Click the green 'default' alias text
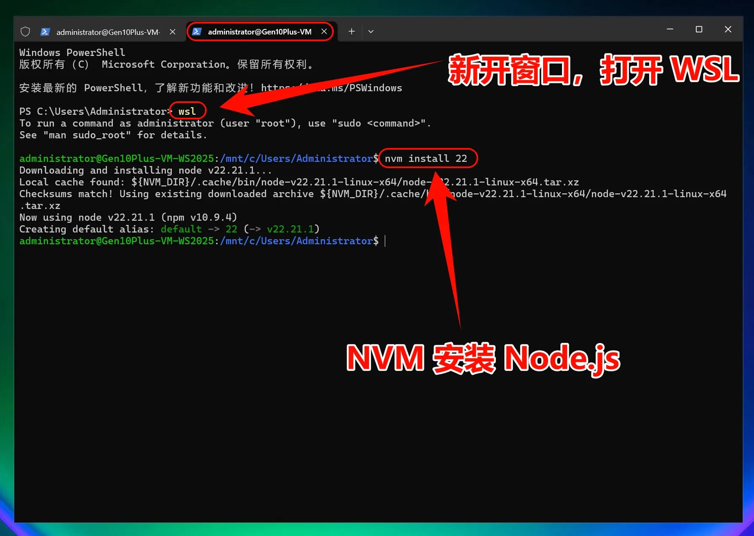This screenshot has height=536, width=754. (181, 229)
